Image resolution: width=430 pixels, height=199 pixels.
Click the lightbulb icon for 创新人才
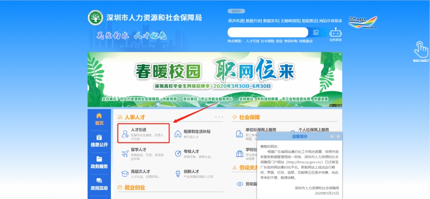(178, 174)
